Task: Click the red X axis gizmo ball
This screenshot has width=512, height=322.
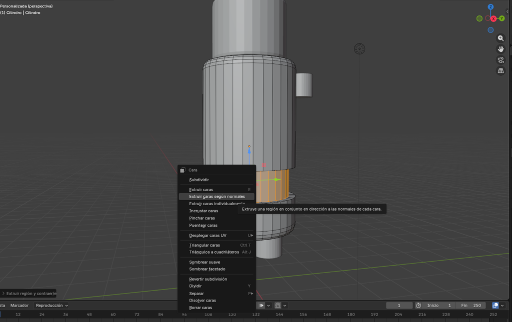Action: (x=493, y=18)
